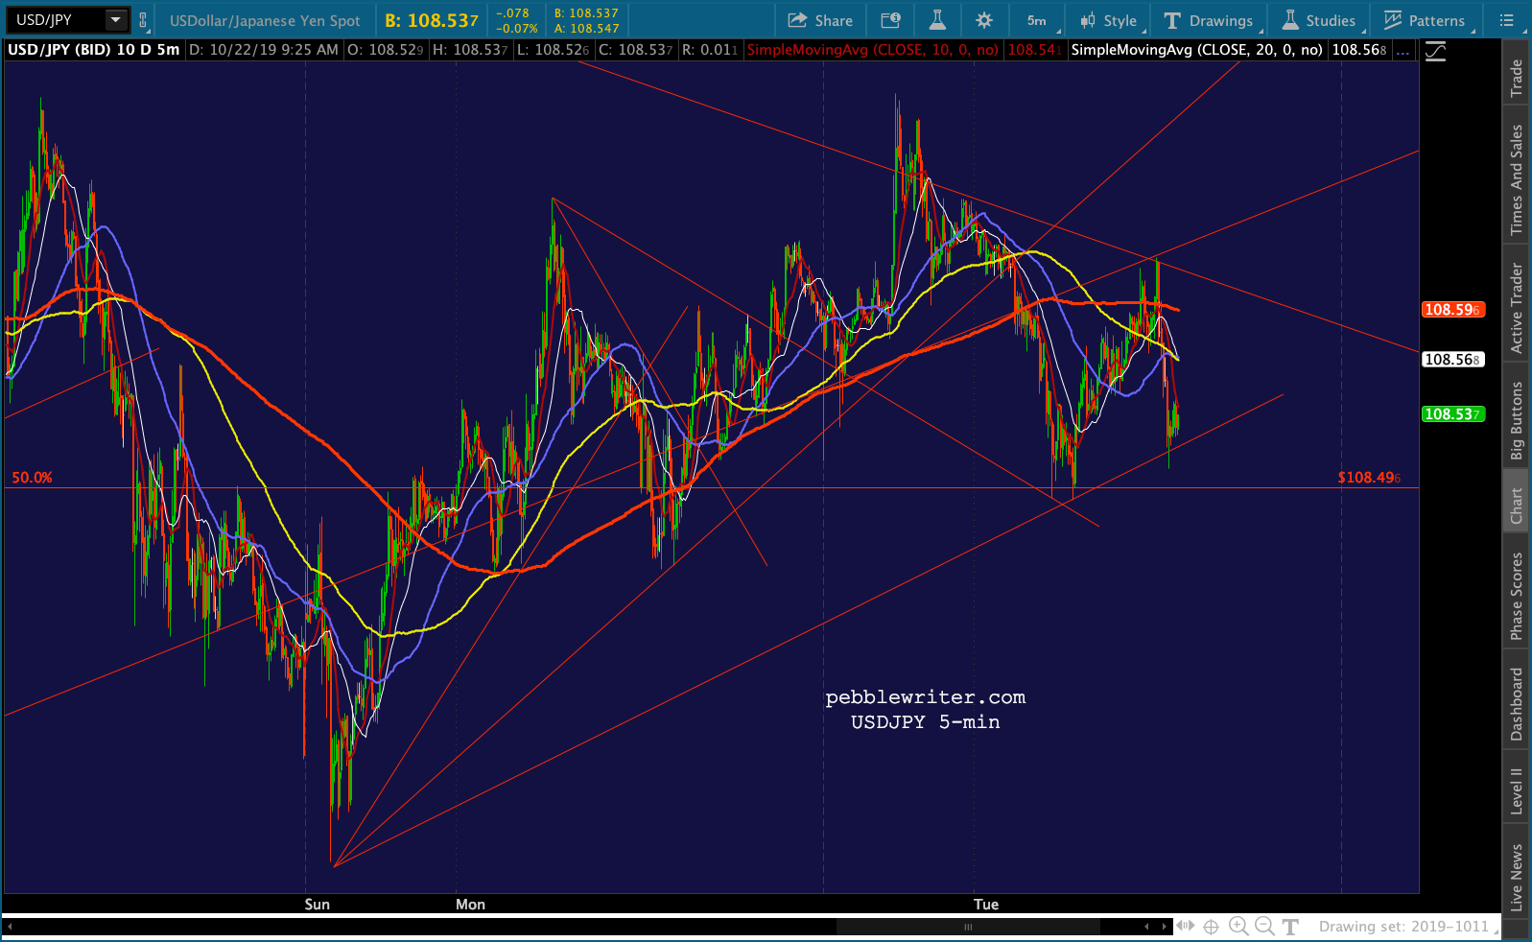Click the zoom out magnifier icon
1532x942 pixels.
[1264, 926]
